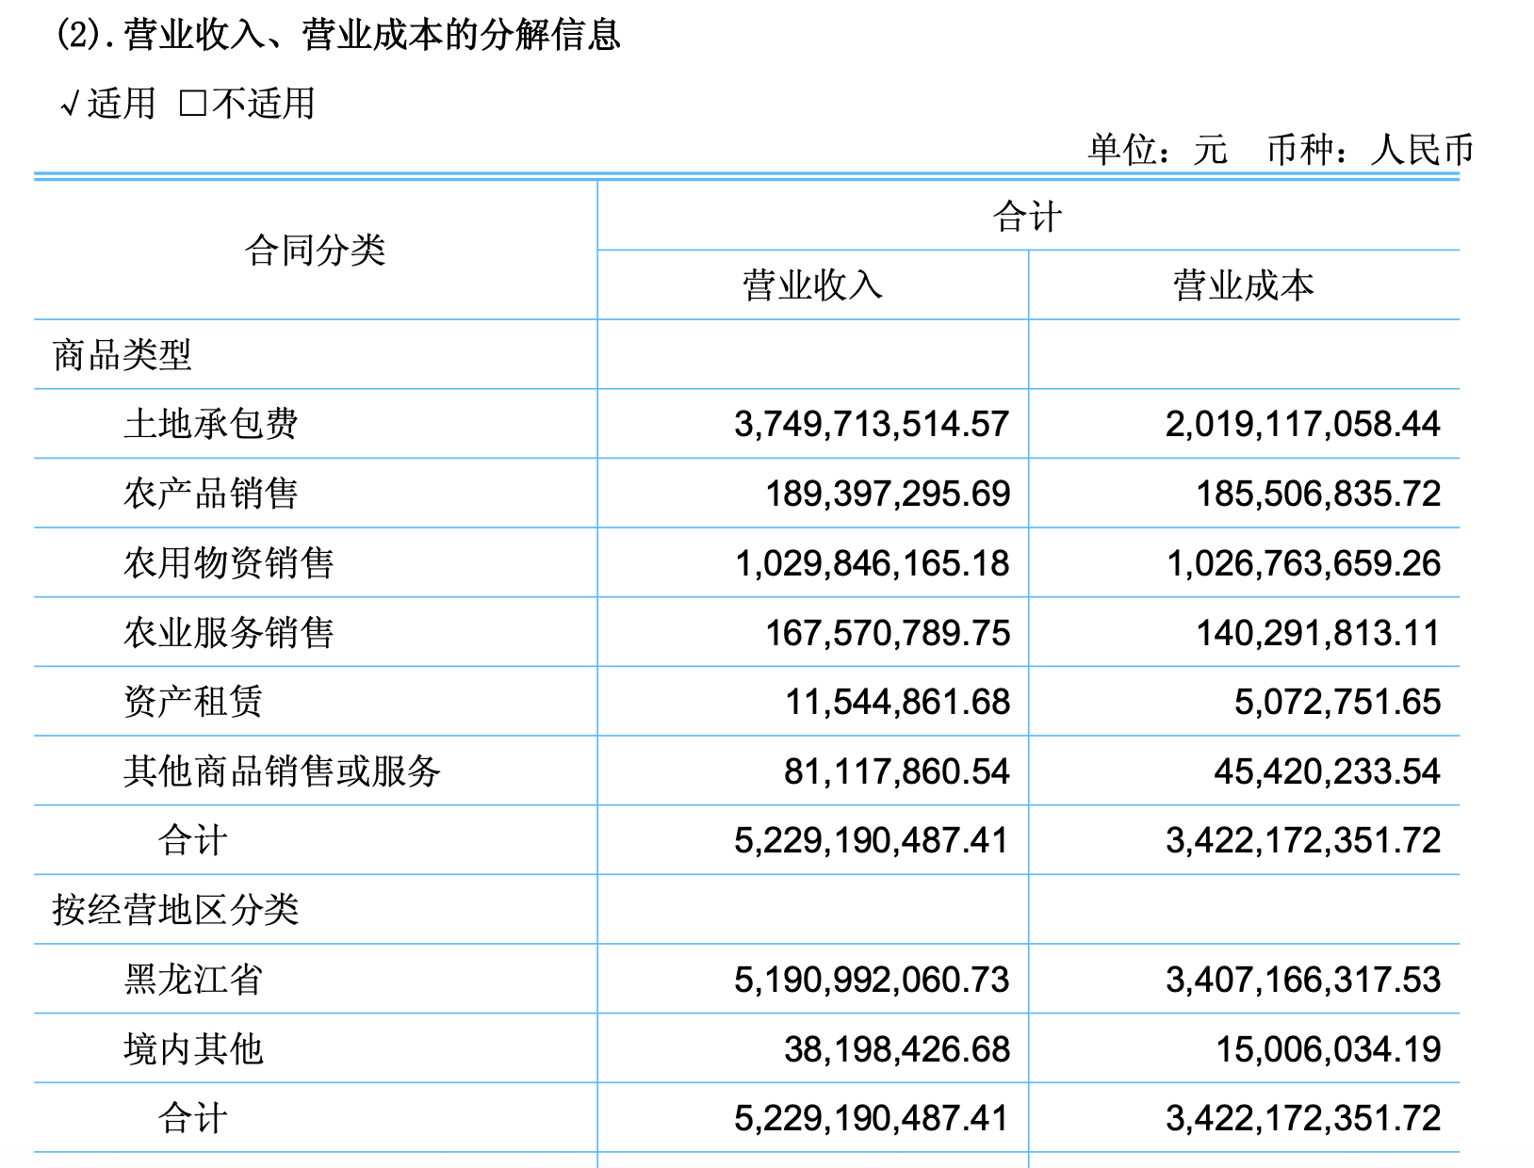The image size is (1534, 1168).
Task: Click the 土地承包费 row label
Action: [x=211, y=424]
